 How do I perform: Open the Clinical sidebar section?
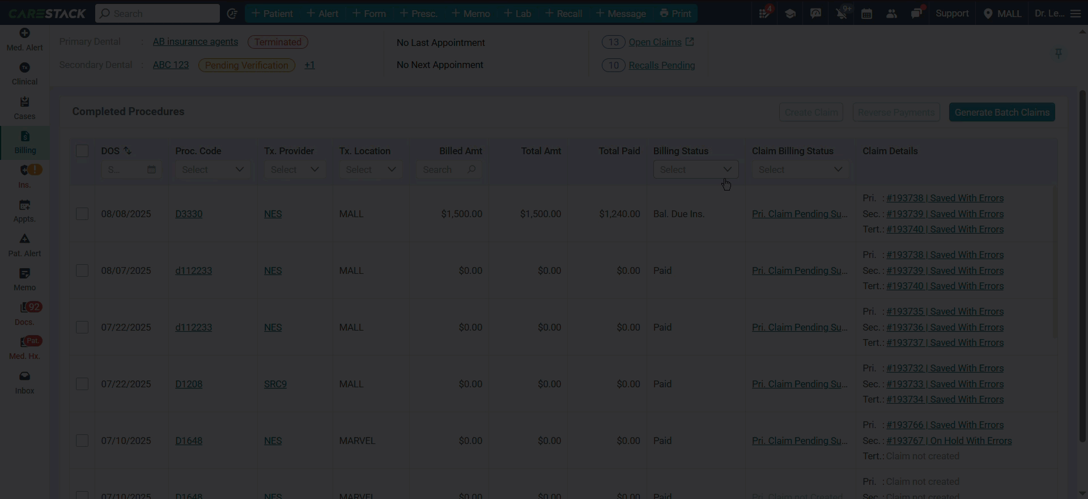(x=24, y=74)
